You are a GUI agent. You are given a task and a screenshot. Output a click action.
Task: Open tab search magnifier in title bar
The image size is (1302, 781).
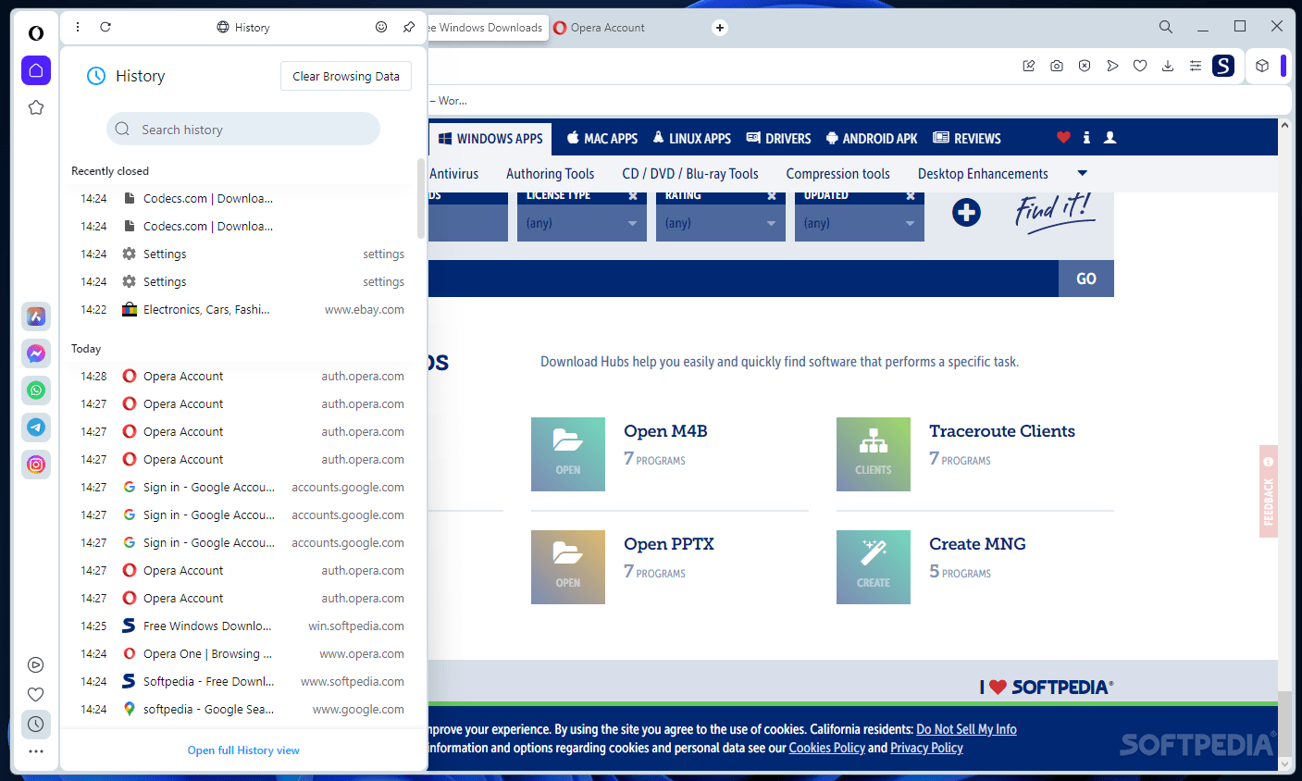click(1166, 28)
